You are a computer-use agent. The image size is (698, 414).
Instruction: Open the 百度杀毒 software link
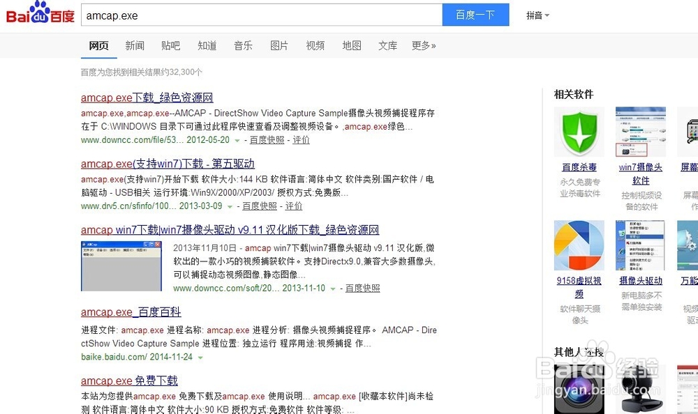(x=579, y=167)
